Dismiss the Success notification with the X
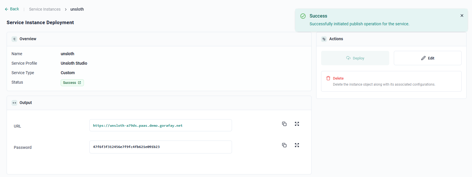472x177 pixels. click(462, 16)
